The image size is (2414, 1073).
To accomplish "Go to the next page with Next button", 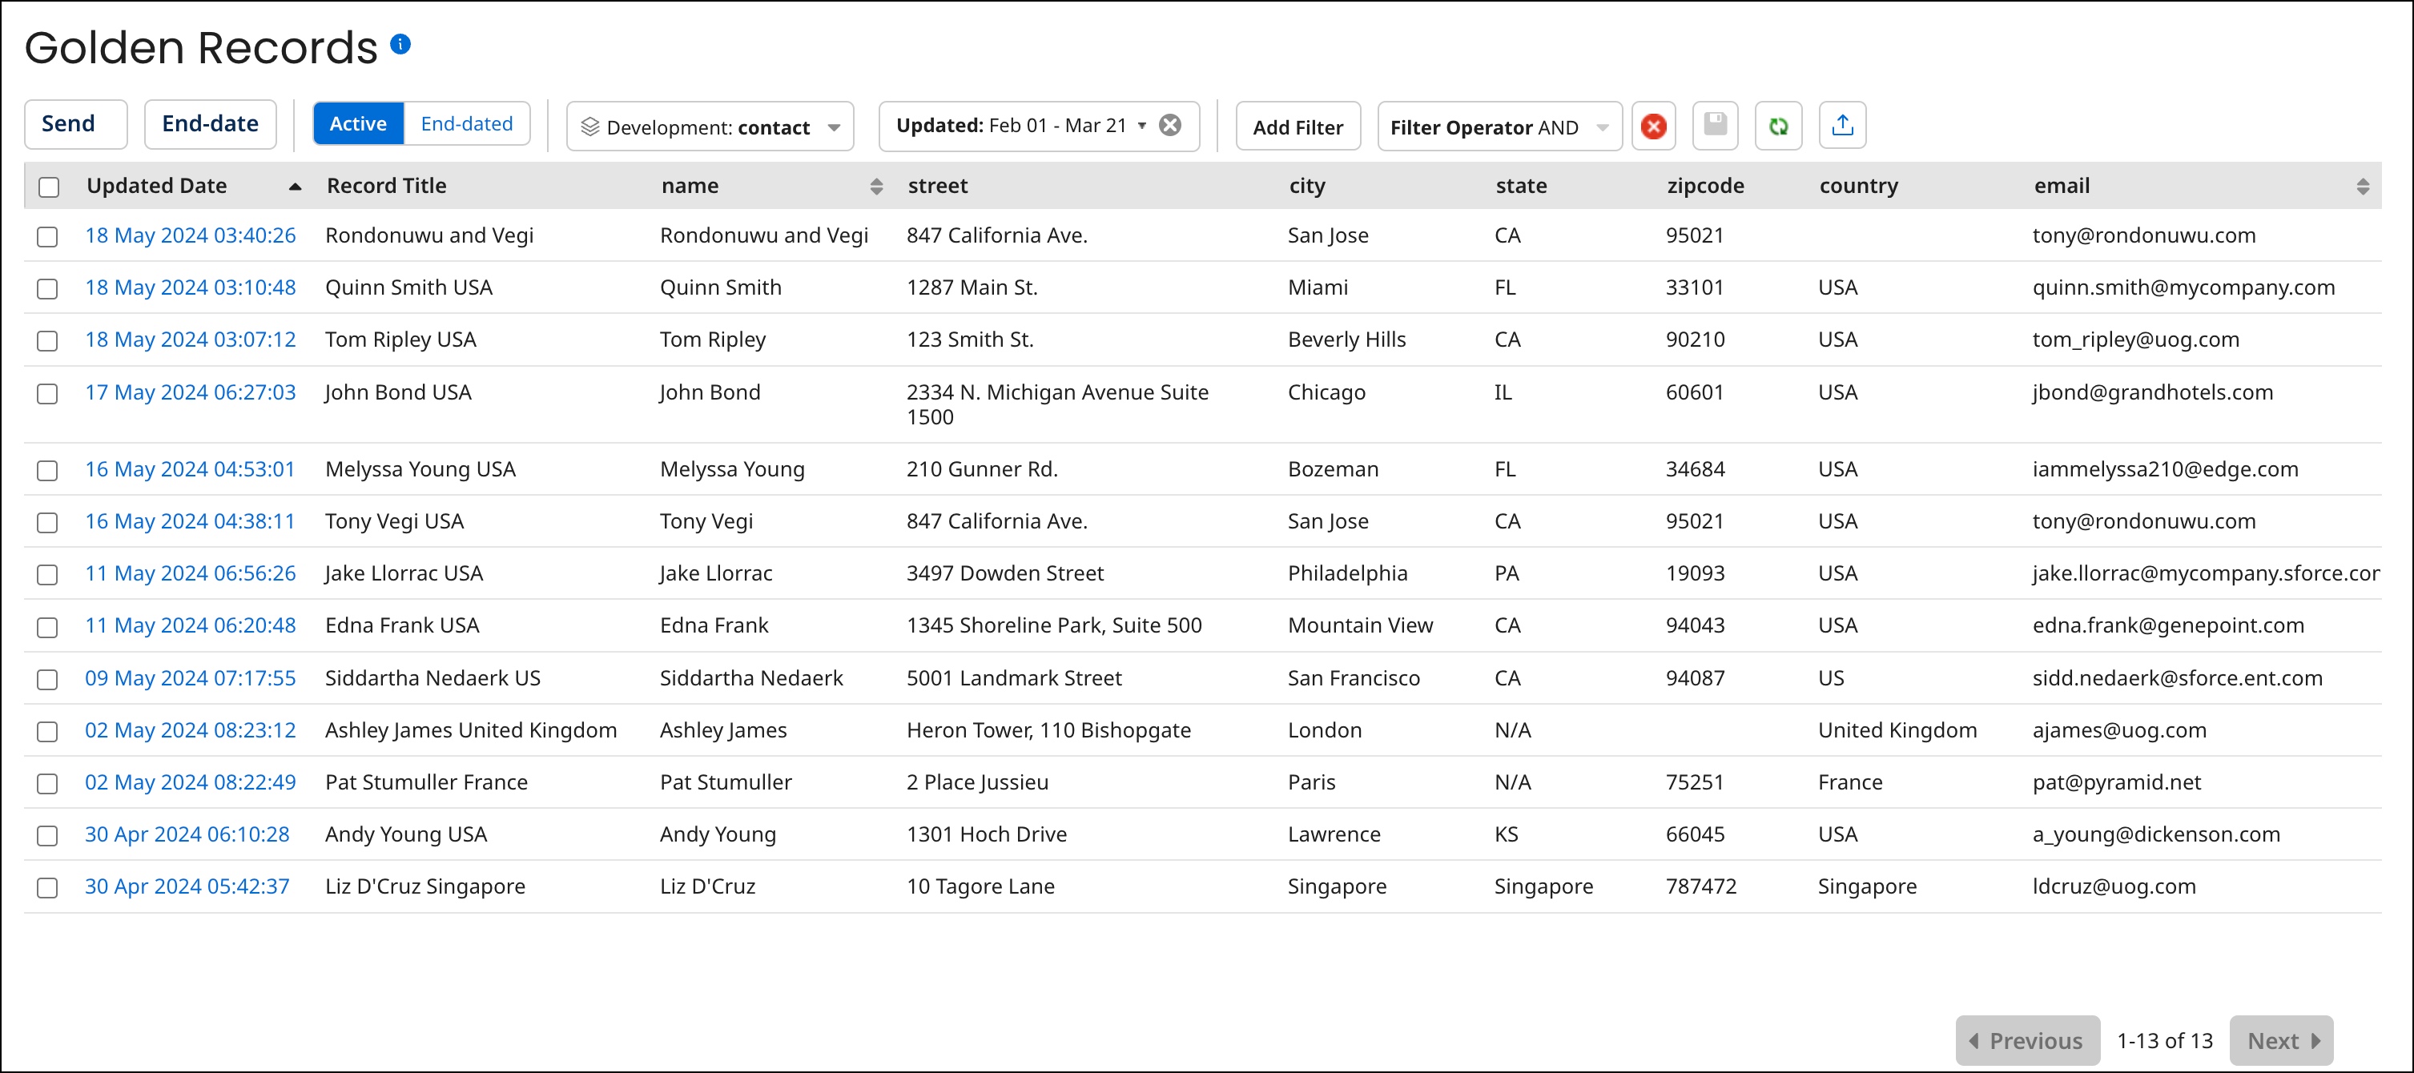I will point(2280,1040).
